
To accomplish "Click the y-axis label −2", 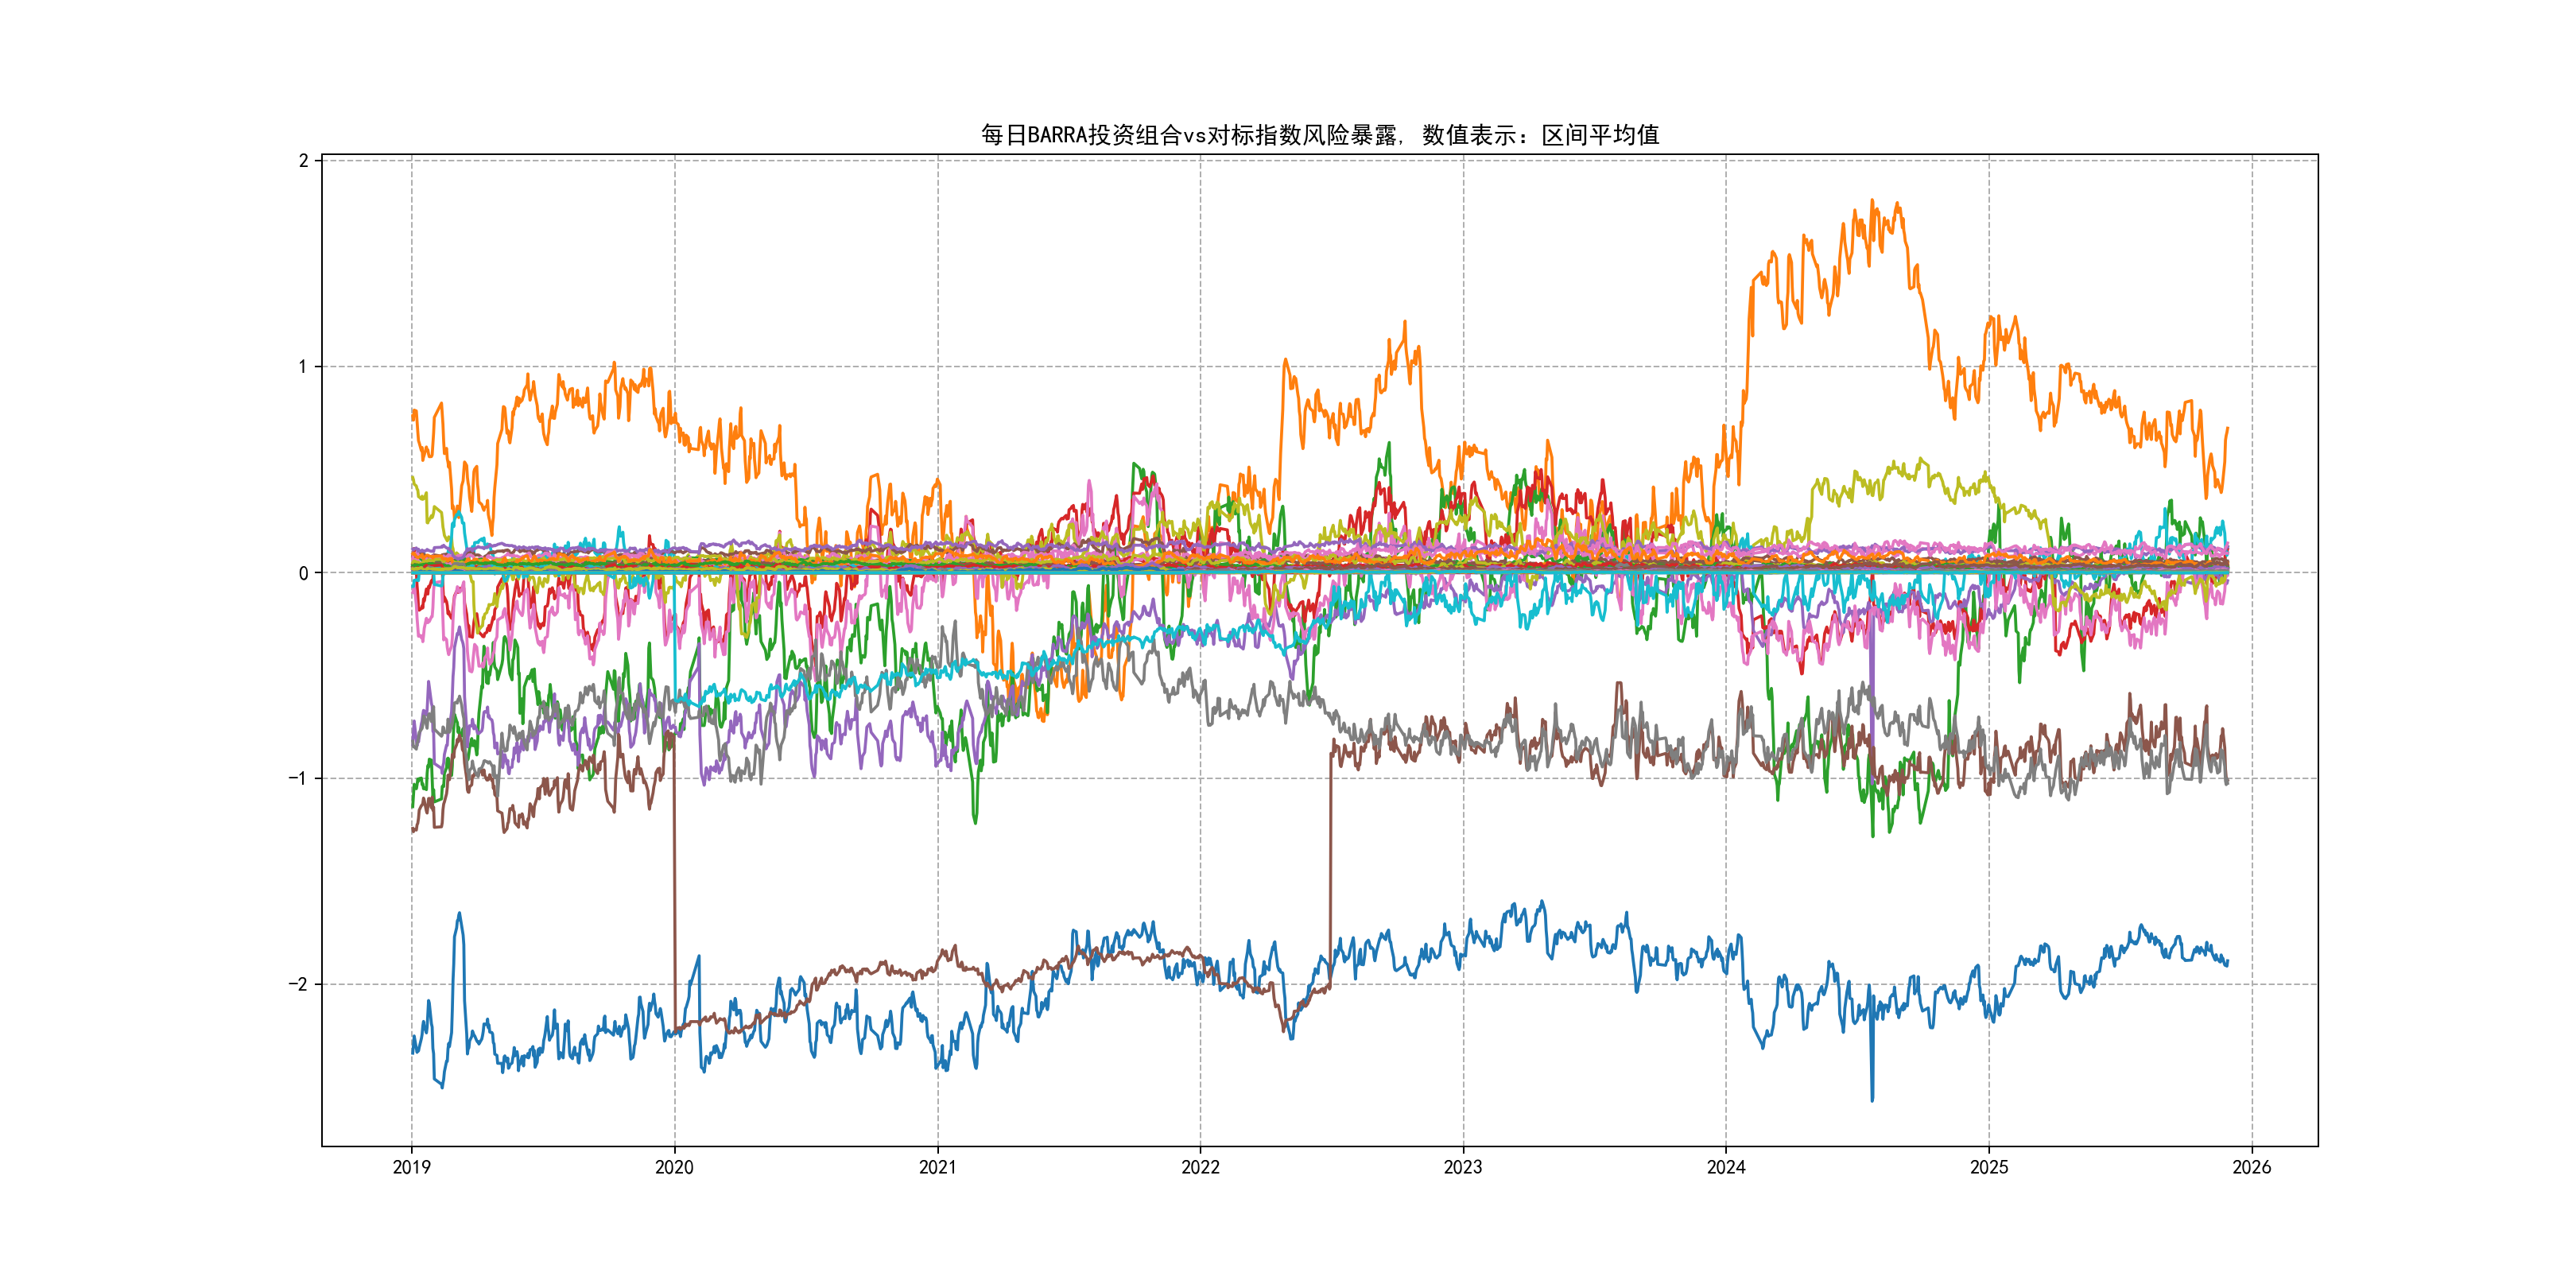I will [x=297, y=984].
